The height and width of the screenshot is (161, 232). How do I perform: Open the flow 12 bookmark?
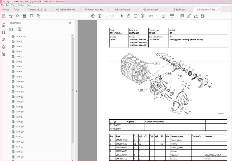coord(20,92)
